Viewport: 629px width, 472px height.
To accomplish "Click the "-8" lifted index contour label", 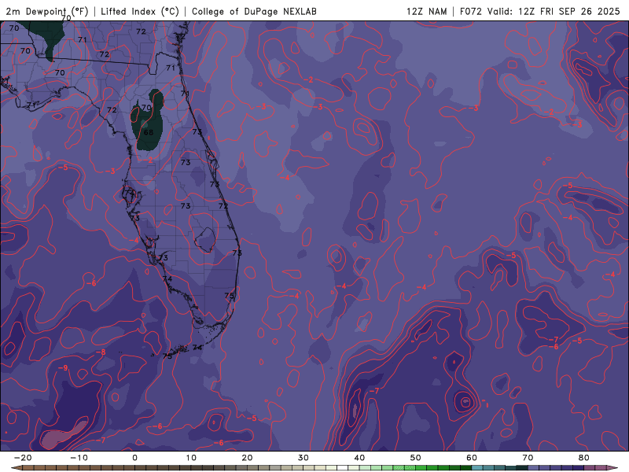I will click(101, 352).
